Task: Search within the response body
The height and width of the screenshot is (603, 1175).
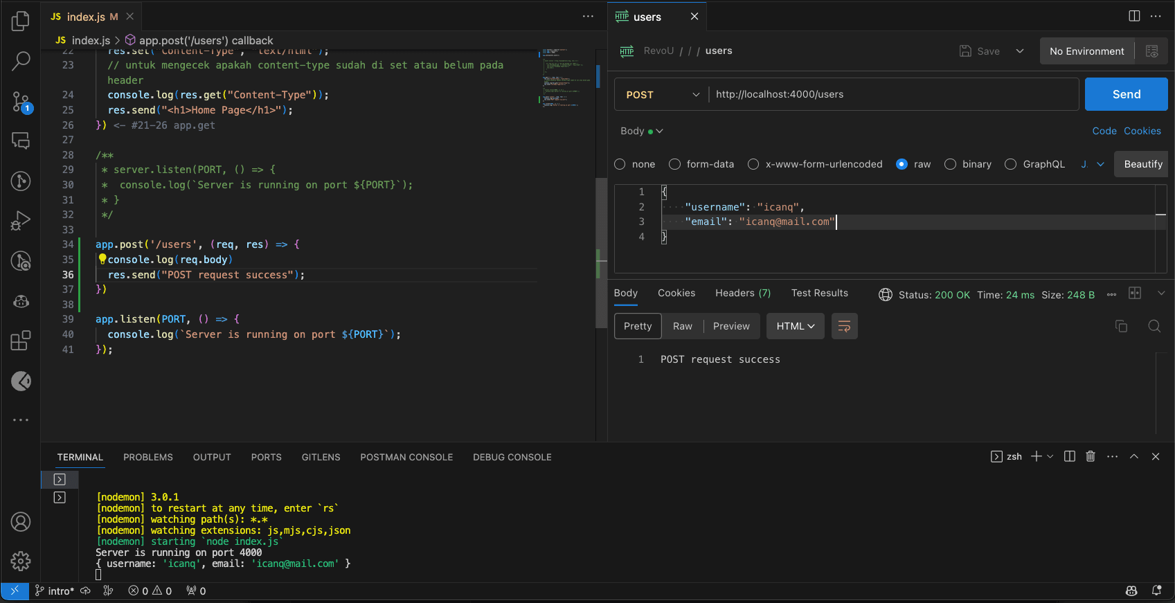Action: (1154, 326)
